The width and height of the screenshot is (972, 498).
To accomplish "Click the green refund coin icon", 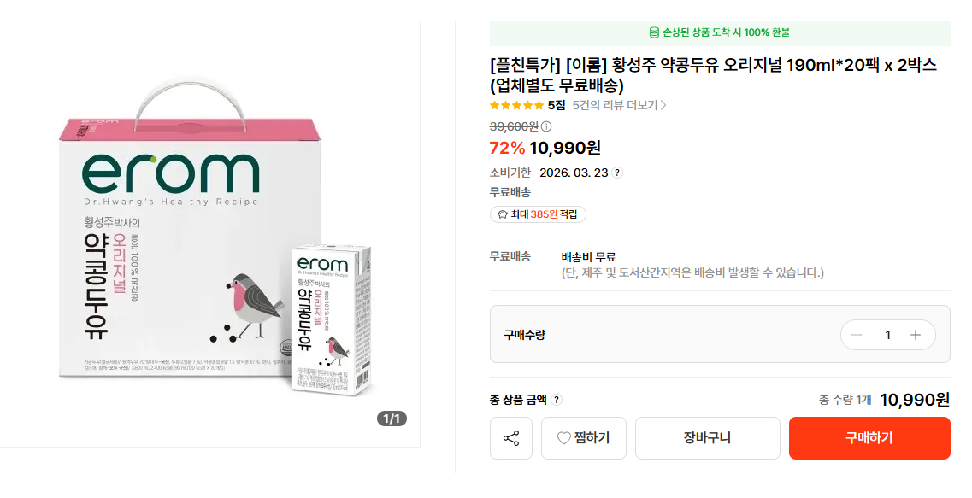I will tap(654, 32).
